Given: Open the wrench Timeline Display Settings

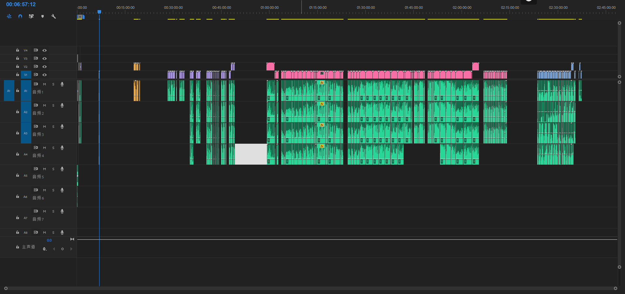Looking at the screenshot, I should coord(53,16).
